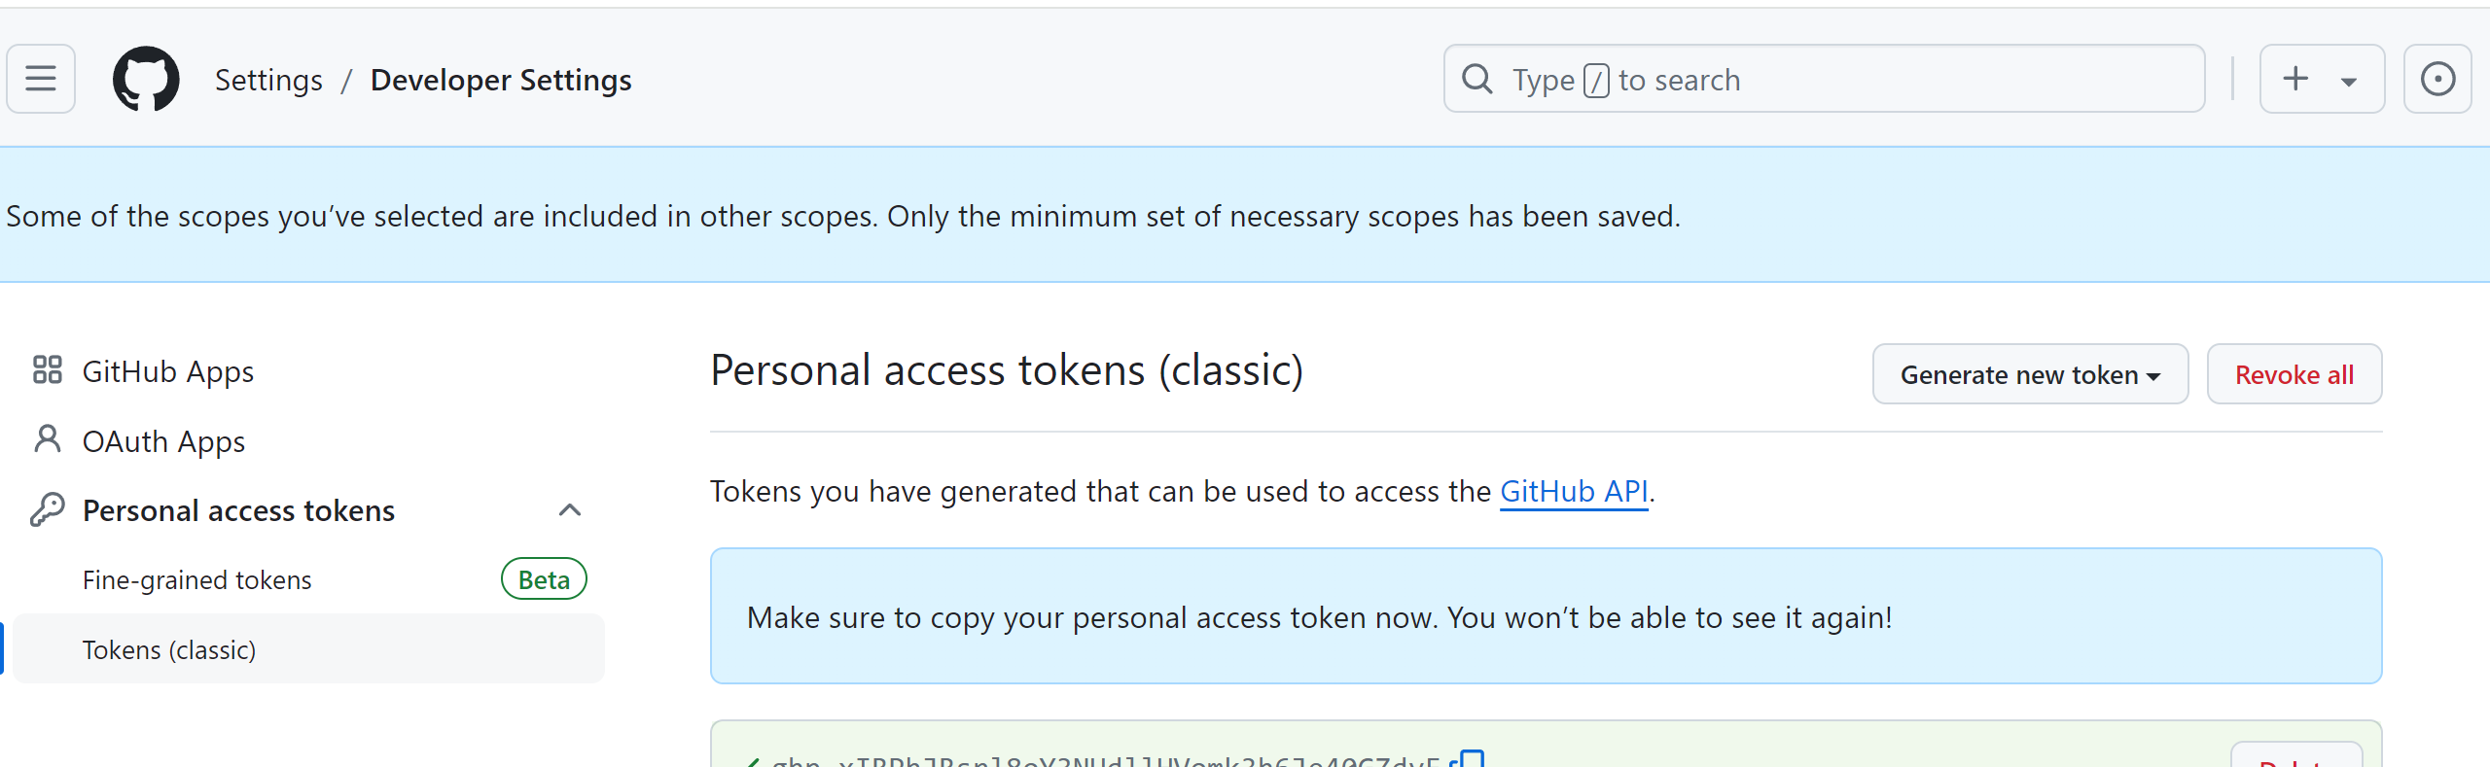The height and width of the screenshot is (767, 2490).
Task: Open the hamburger navigation menu
Action: point(40,79)
